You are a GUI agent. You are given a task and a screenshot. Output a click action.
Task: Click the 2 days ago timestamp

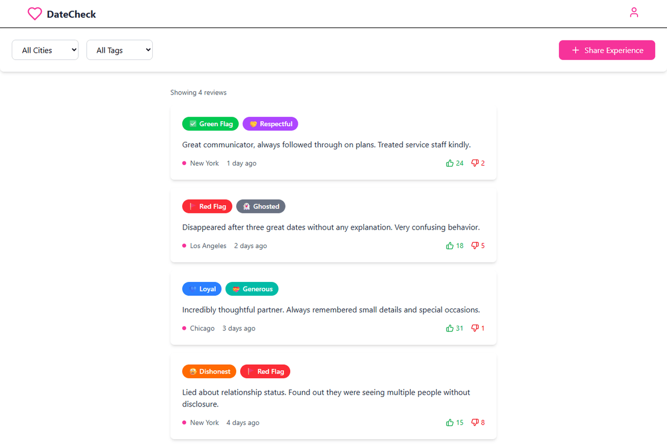point(250,246)
